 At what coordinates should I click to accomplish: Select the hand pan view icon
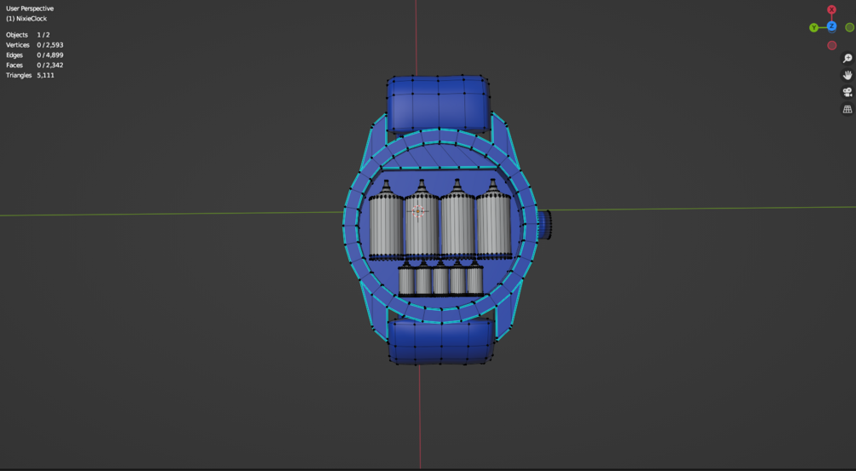[x=847, y=75]
